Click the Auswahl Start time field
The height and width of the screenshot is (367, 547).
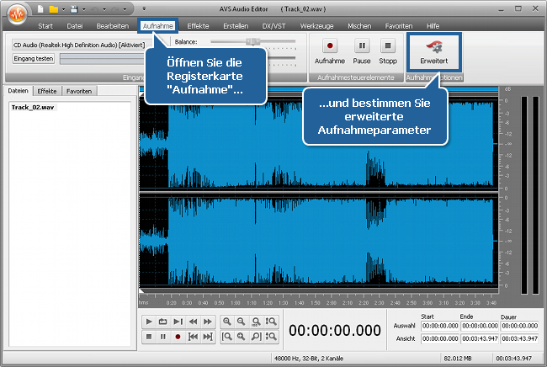440,326
